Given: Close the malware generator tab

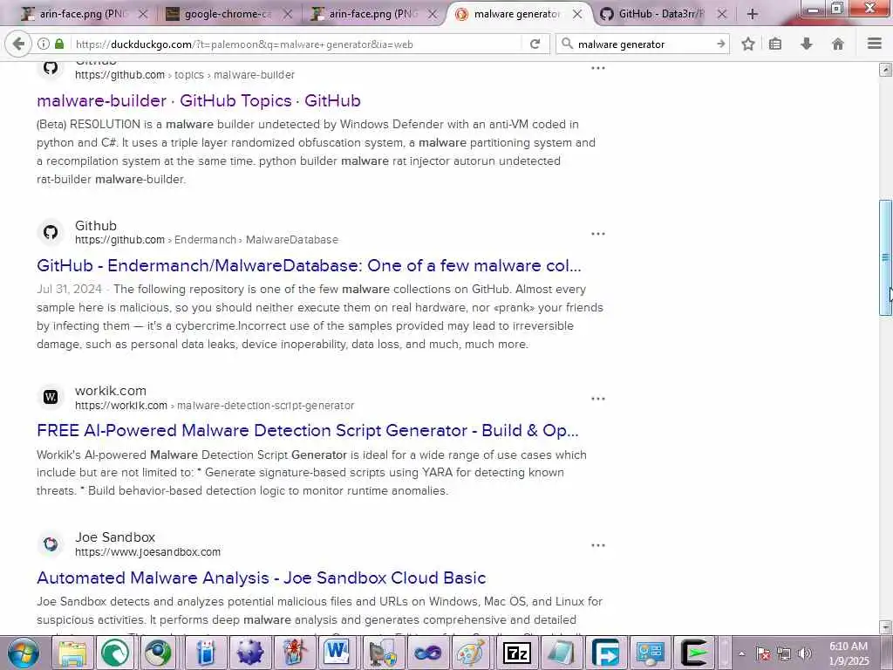Looking at the screenshot, I should 577,14.
